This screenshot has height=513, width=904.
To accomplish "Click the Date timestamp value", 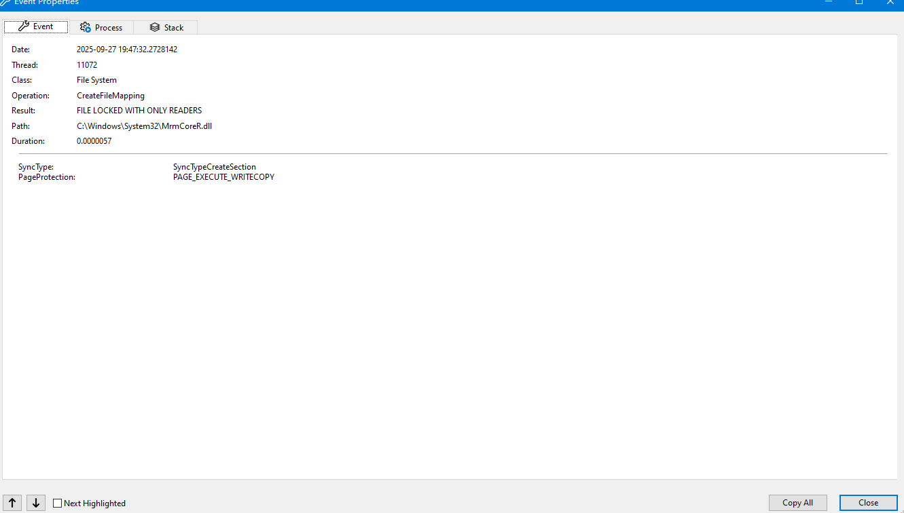I will 127,50.
